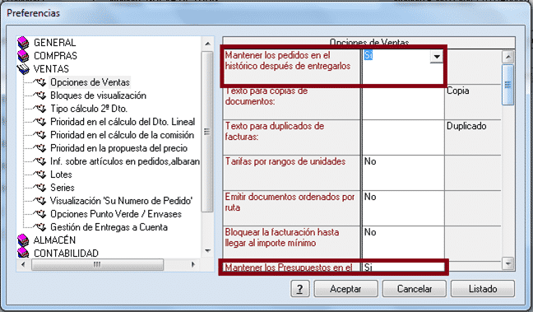The image size is (533, 312).
Task: Click icon beside Opciones Punto Verde / Envases
Action: 40,214
